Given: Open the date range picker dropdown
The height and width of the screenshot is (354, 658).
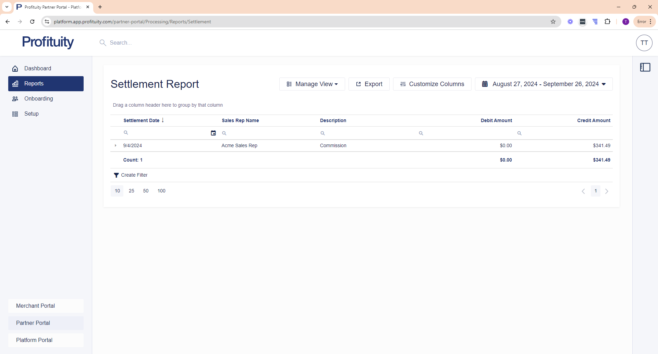Looking at the screenshot, I should pyautogui.click(x=544, y=84).
